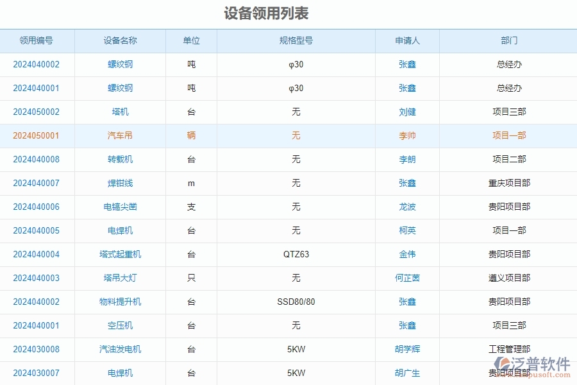
Task: Click the SSD80/80 specification cell
Action: [296, 302]
